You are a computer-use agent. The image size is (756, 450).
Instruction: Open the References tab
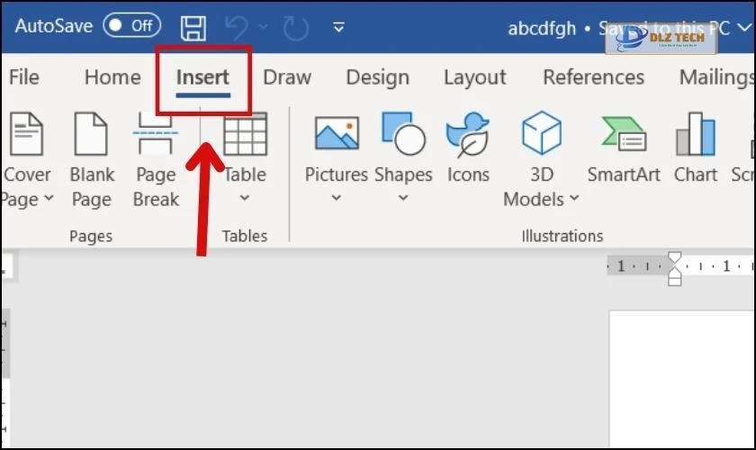(593, 77)
